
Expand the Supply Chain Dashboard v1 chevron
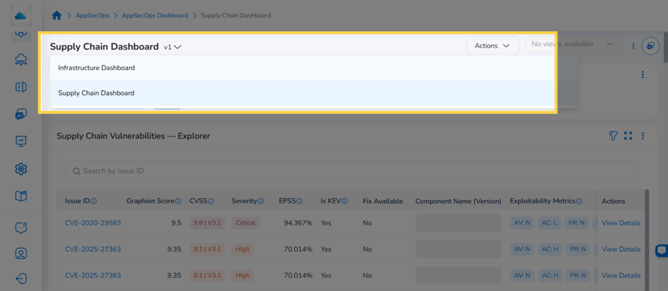[178, 47]
